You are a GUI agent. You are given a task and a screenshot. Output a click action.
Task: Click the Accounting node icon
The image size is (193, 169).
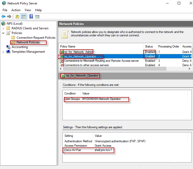pos(8,47)
